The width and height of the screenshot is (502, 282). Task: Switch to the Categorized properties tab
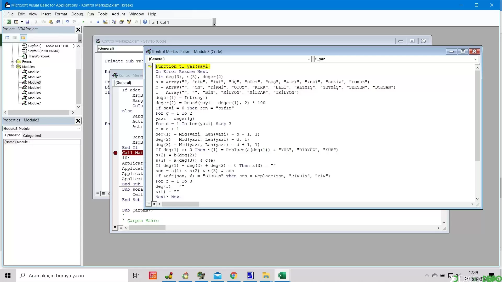coord(32,136)
